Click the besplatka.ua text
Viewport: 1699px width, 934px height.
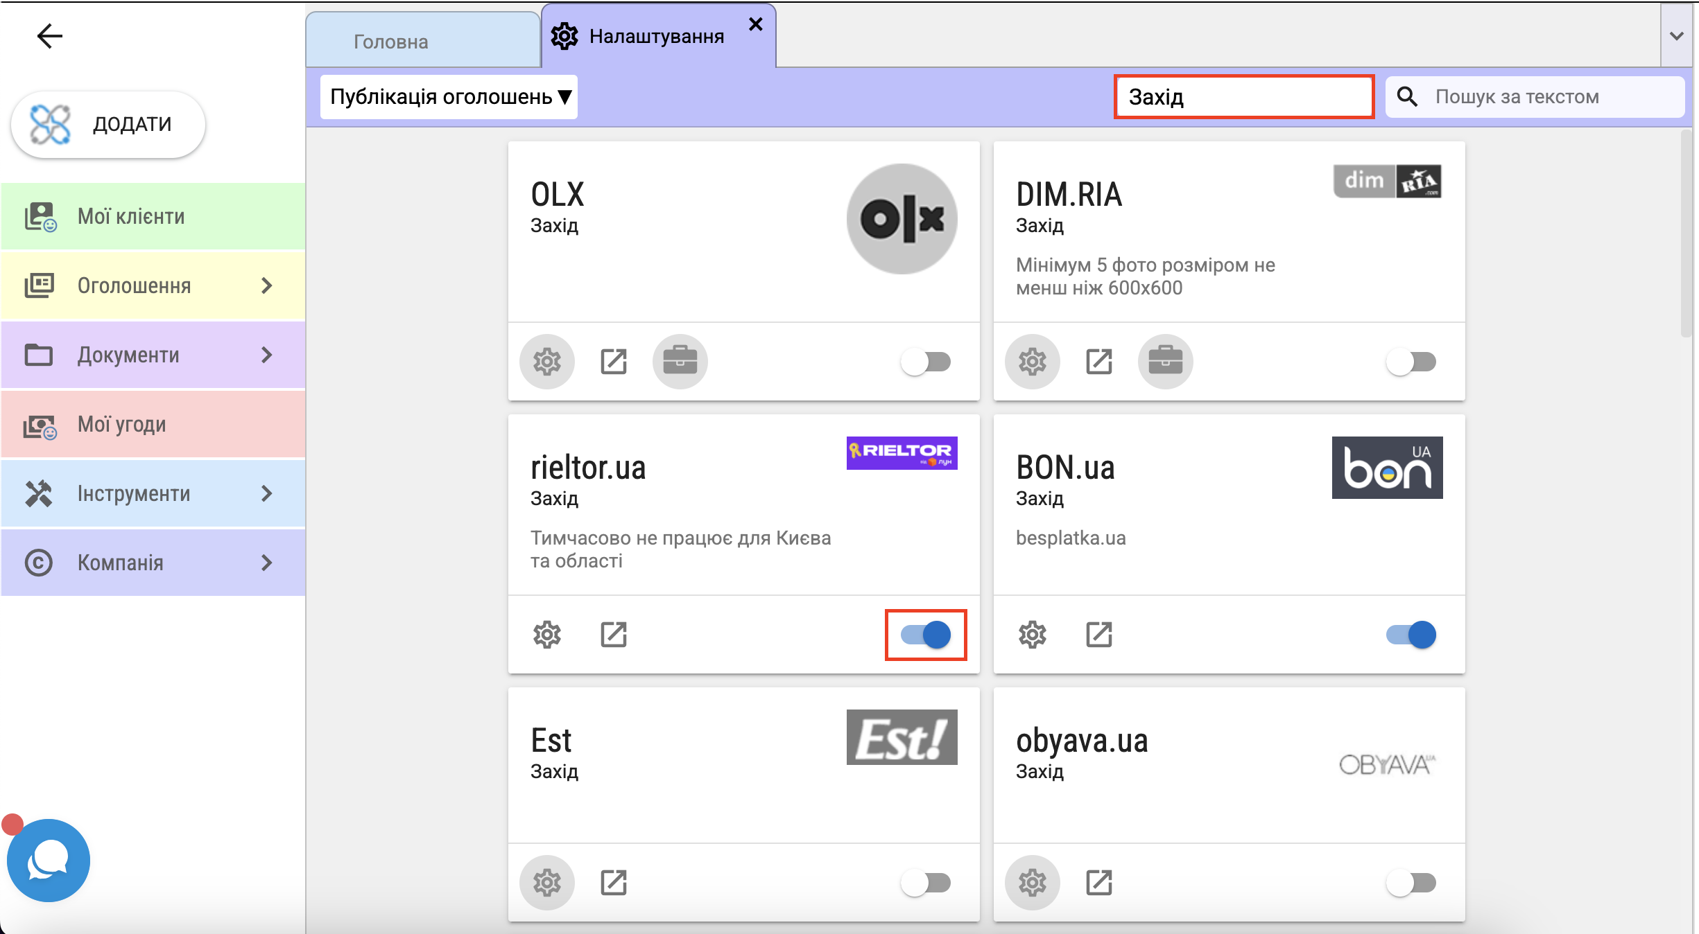tap(1071, 538)
